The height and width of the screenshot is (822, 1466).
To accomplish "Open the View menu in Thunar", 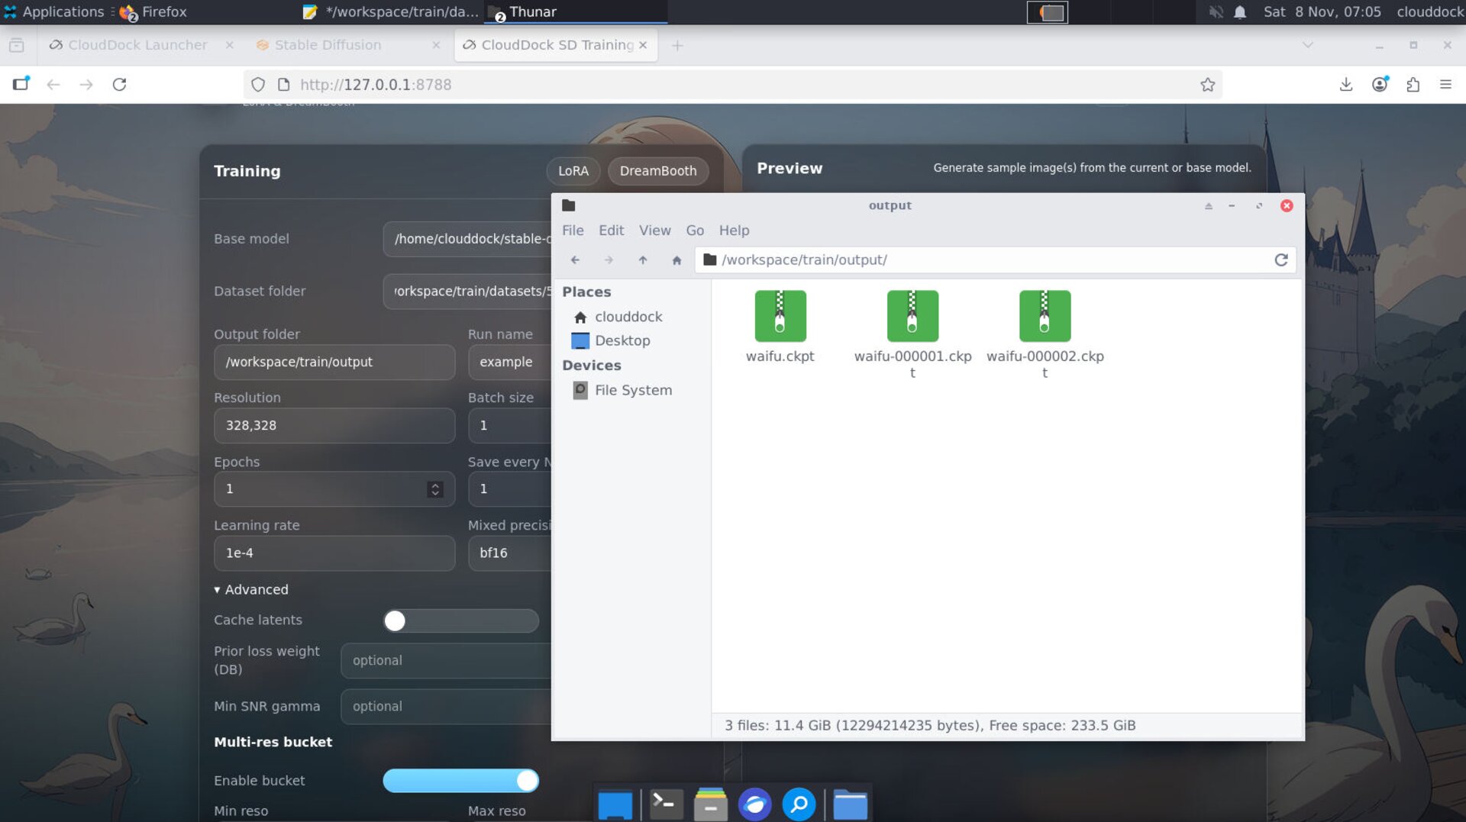I will coord(654,230).
